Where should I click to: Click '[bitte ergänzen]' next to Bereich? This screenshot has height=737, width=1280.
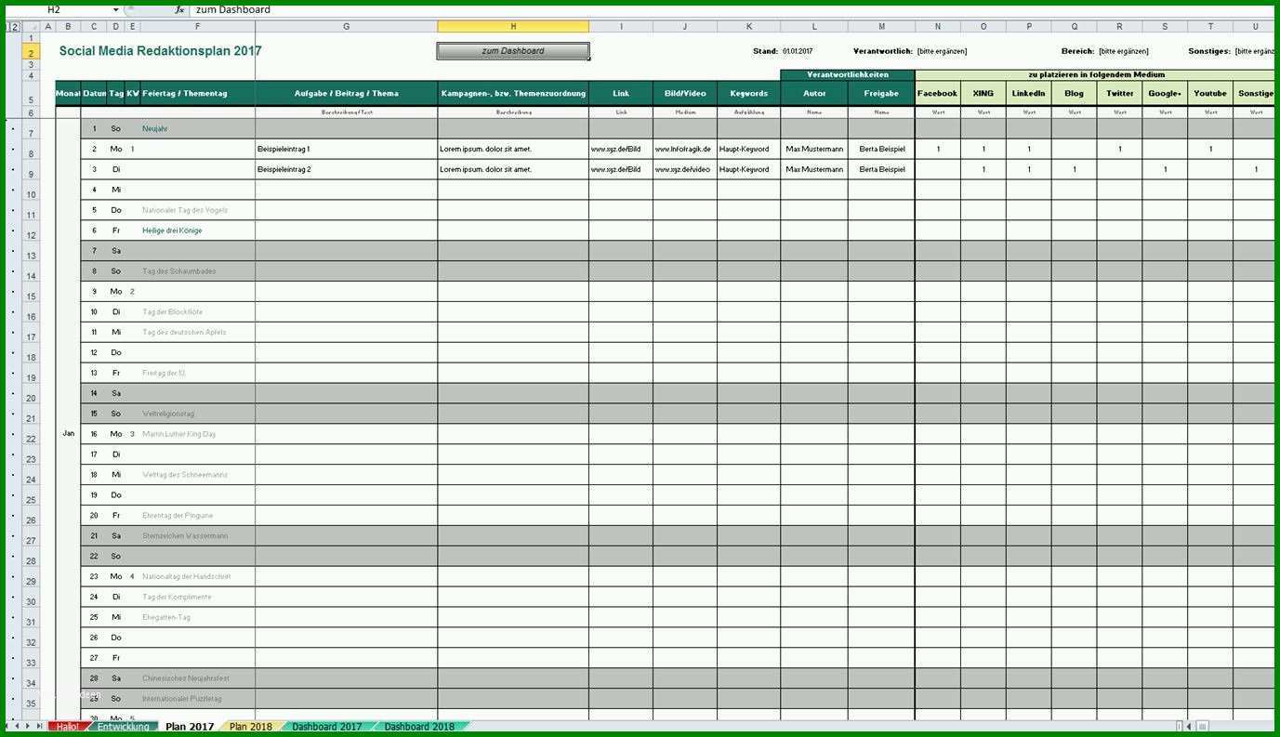[1123, 51]
